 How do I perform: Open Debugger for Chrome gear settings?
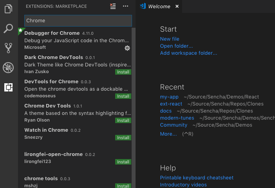(127, 48)
